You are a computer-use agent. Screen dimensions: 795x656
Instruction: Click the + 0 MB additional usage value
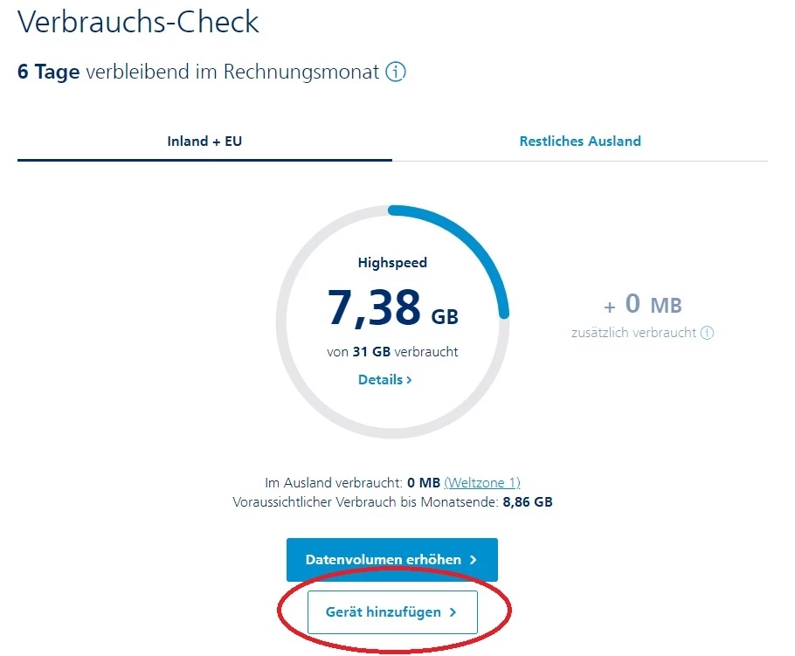[642, 304]
